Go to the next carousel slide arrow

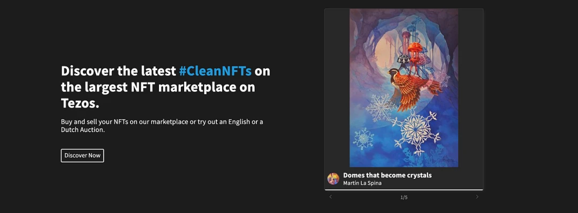click(x=477, y=197)
